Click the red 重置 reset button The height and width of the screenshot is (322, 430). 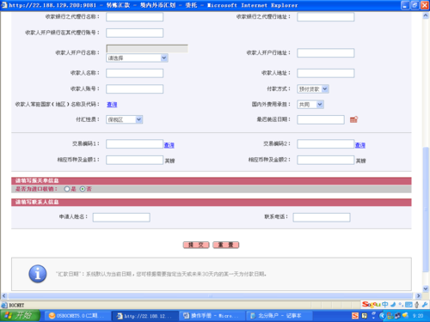(x=226, y=245)
